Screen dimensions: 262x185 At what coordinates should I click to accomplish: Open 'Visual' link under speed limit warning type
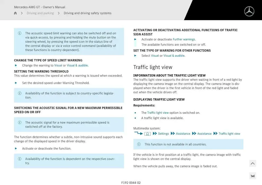pyautogui.click(x=58, y=66)
